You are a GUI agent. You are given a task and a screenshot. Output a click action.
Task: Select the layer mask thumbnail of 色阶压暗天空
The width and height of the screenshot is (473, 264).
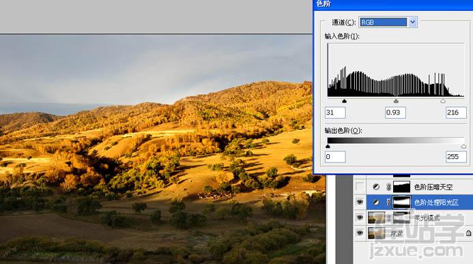(401, 187)
